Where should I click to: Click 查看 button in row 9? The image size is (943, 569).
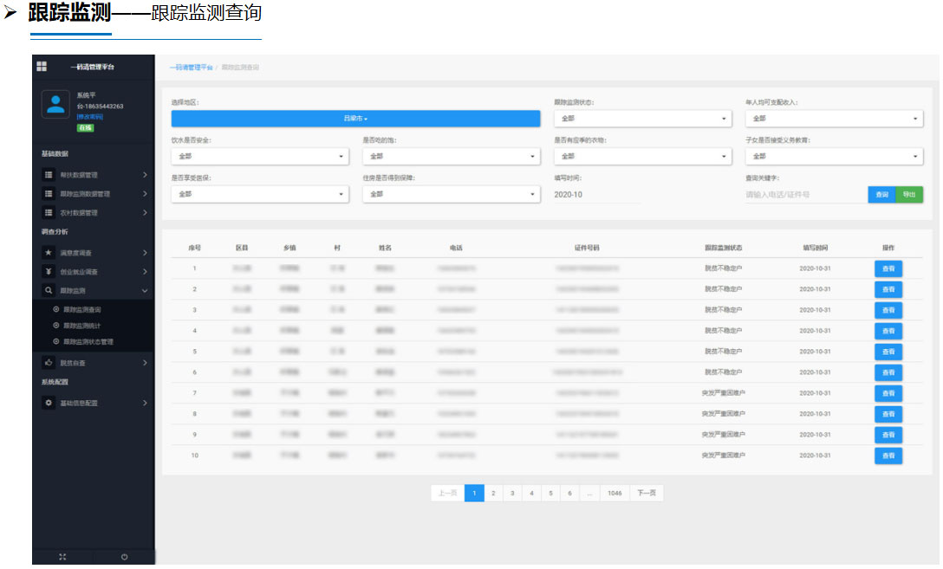pyautogui.click(x=888, y=435)
